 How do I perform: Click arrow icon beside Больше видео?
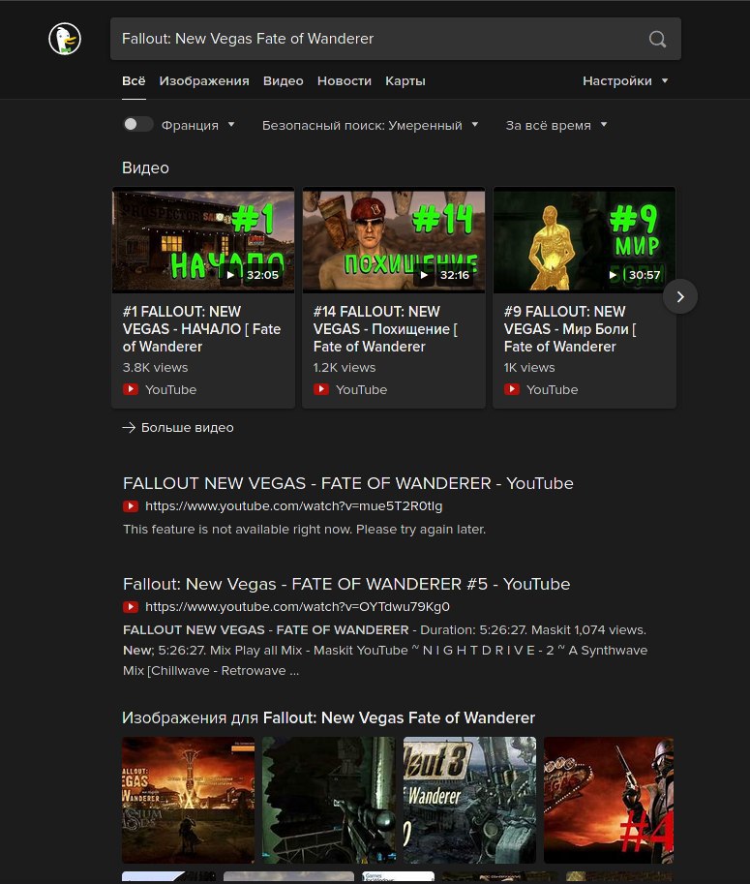[x=129, y=428]
